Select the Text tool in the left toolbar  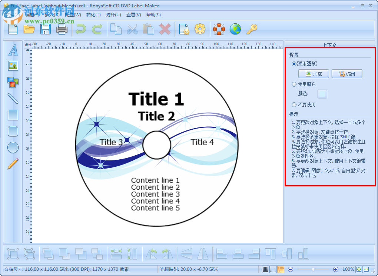click(13, 50)
